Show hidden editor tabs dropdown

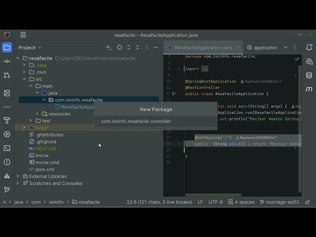point(285,47)
